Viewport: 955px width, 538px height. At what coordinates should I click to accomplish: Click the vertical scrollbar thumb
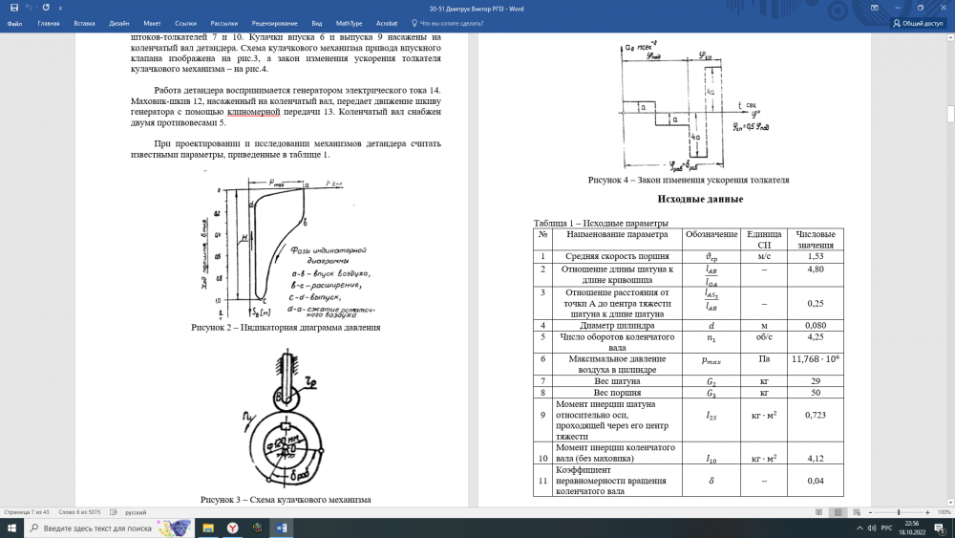tap(950, 114)
